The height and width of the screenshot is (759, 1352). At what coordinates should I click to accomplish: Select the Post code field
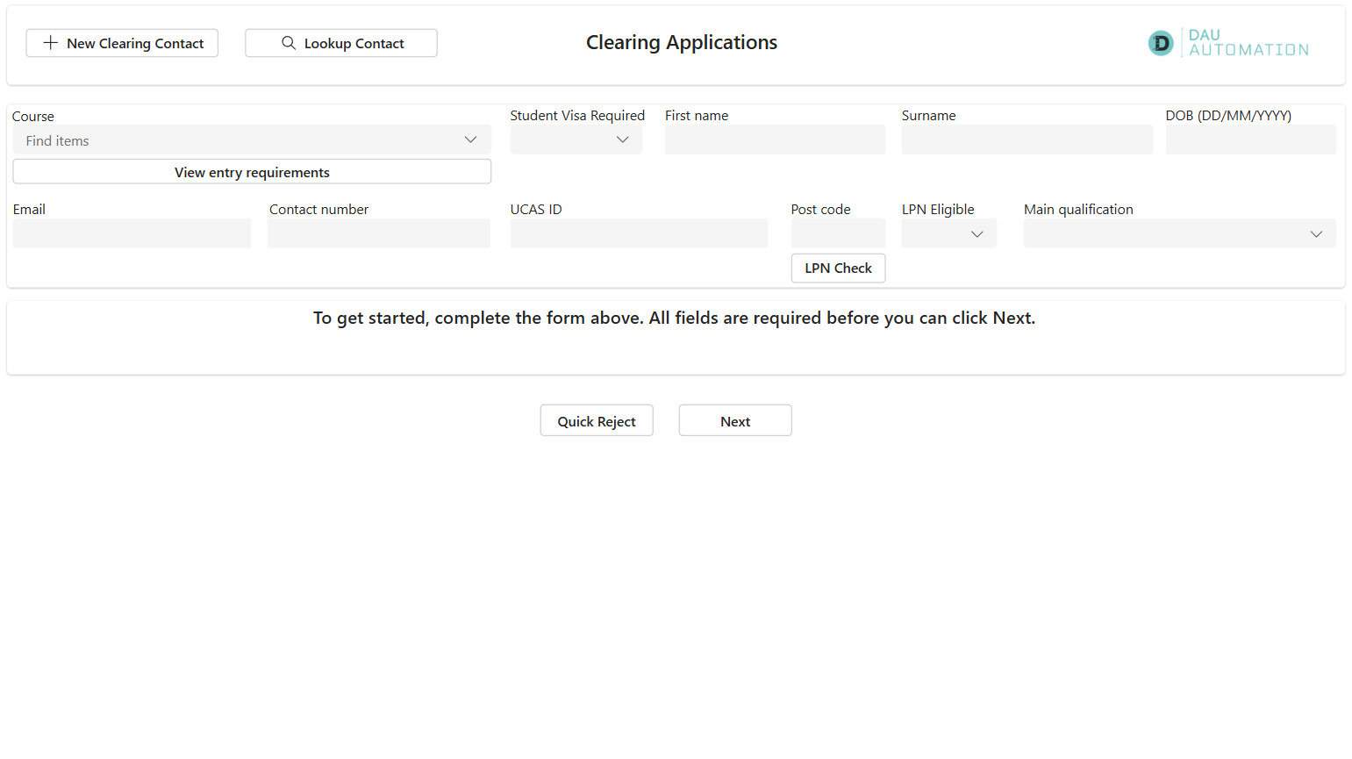[x=838, y=233]
